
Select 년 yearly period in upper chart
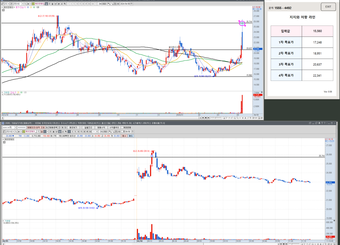click(56, 4)
